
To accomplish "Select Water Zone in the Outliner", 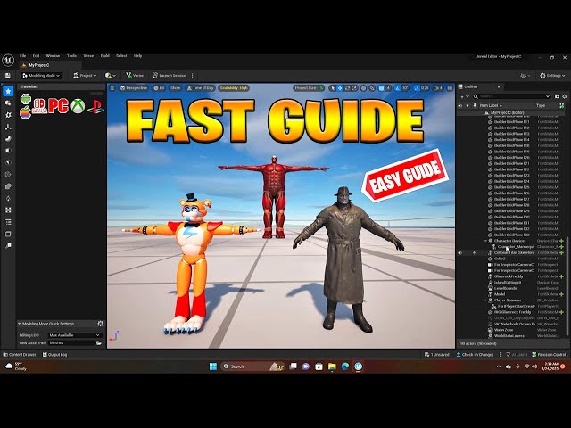I will click(503, 330).
